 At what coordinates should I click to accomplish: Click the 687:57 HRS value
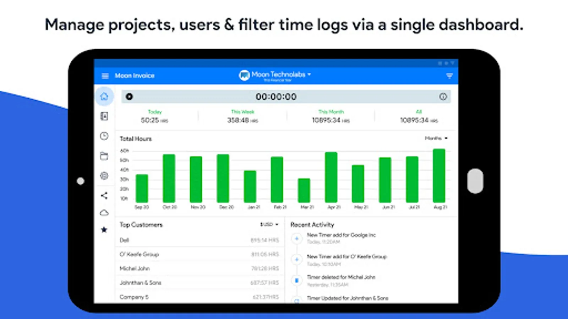tap(265, 283)
